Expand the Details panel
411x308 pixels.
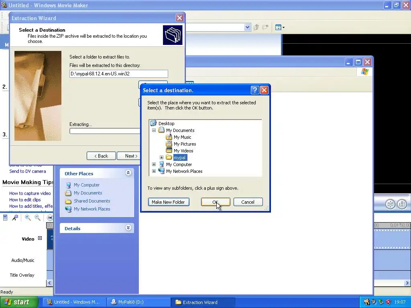[x=128, y=228]
